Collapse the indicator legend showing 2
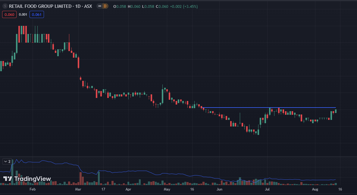Image resolution: width=357 pixels, height=195 pixels. coord(7,161)
